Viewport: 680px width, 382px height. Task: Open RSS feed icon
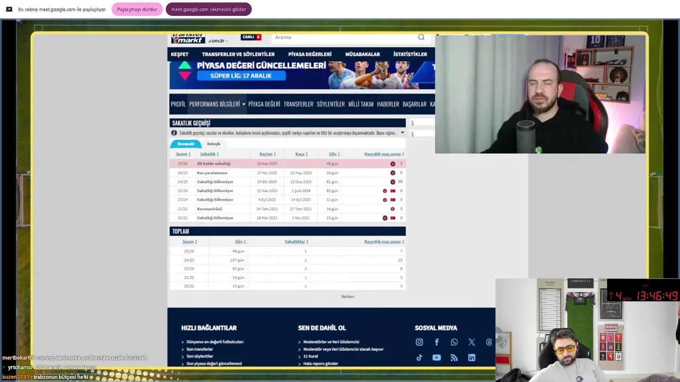[x=454, y=358]
